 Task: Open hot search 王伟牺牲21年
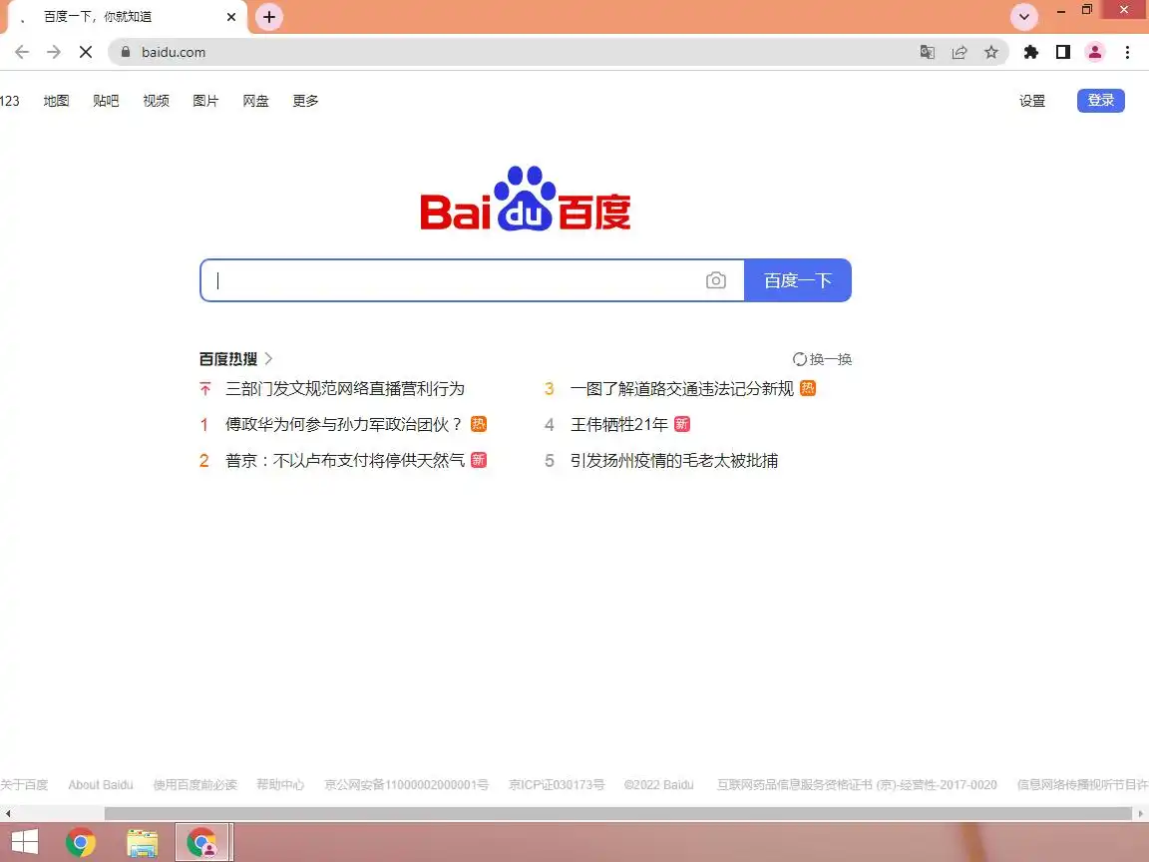(619, 424)
